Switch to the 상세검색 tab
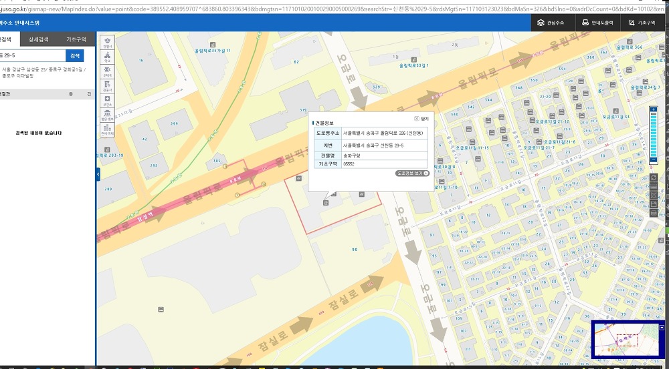Viewport: 669px width, 369px height. click(x=38, y=39)
